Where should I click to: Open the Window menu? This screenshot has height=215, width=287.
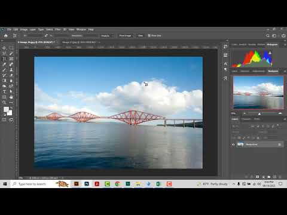point(81,29)
